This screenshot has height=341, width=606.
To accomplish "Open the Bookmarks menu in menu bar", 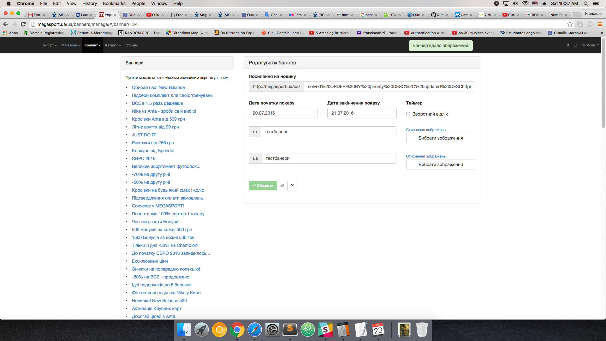I will 114,3.
